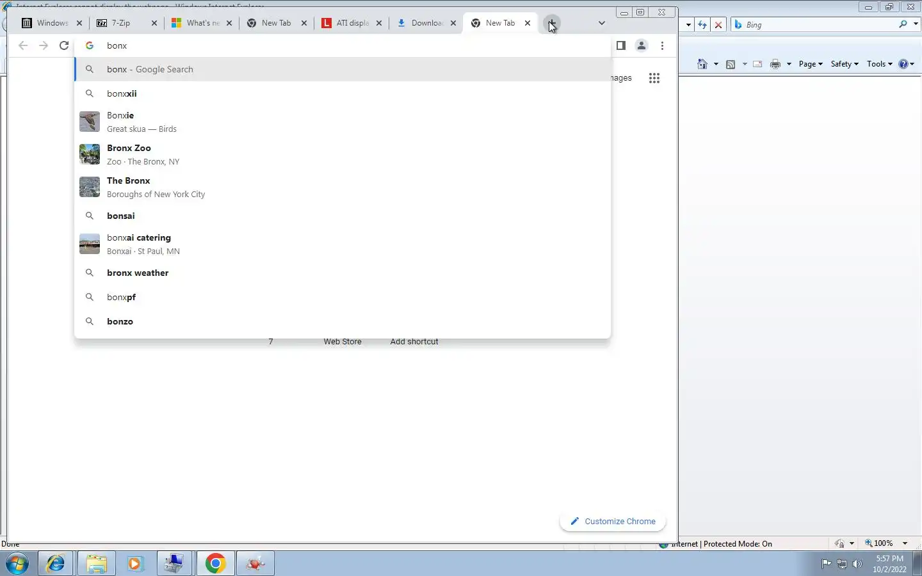
Task: Click the Read mail icon in IE
Action: pos(757,64)
